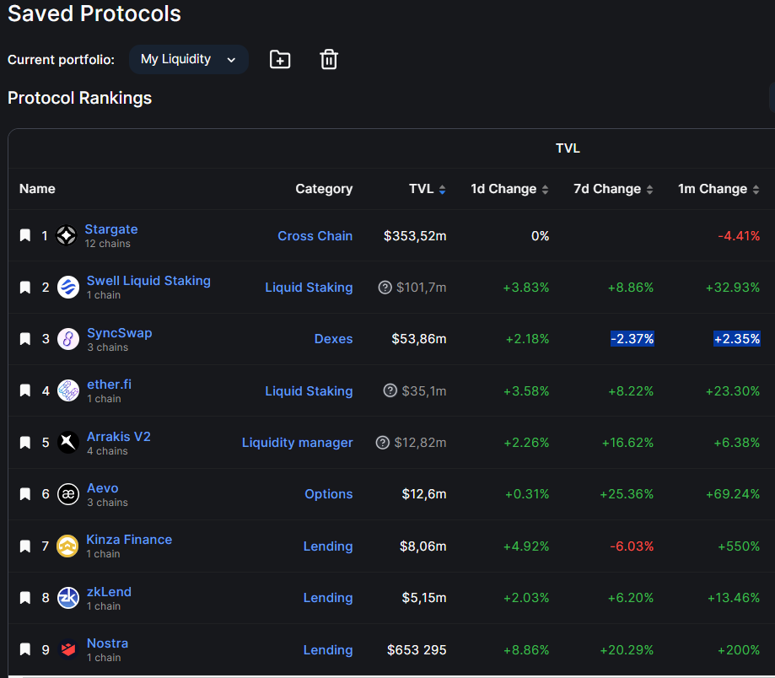775x678 pixels.
Task: Open the Nostra protocol link
Action: pos(107,643)
